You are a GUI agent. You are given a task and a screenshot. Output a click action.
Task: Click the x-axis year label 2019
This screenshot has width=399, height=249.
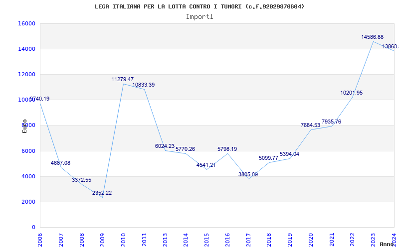pos(290,240)
